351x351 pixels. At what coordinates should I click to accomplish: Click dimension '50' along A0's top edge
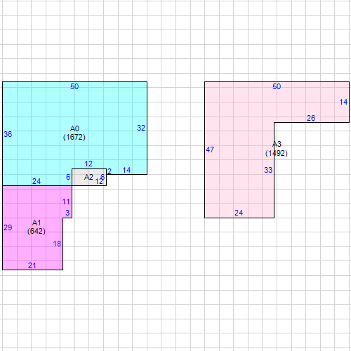pyautogui.click(x=74, y=86)
